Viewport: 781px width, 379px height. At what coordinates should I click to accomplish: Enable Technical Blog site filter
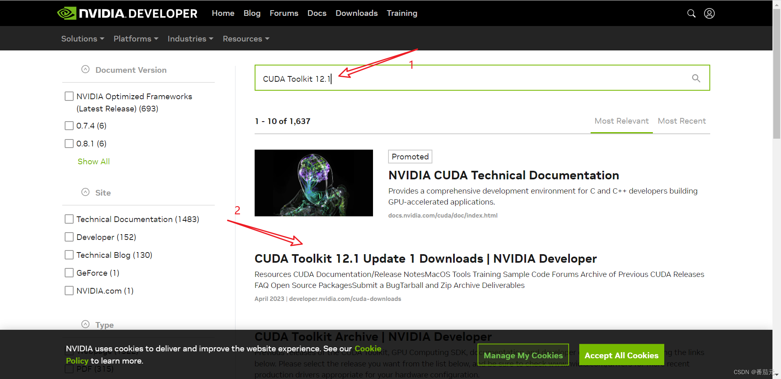click(x=69, y=255)
